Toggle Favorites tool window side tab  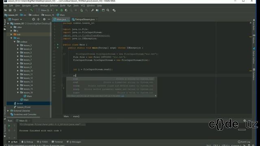[5, 131]
